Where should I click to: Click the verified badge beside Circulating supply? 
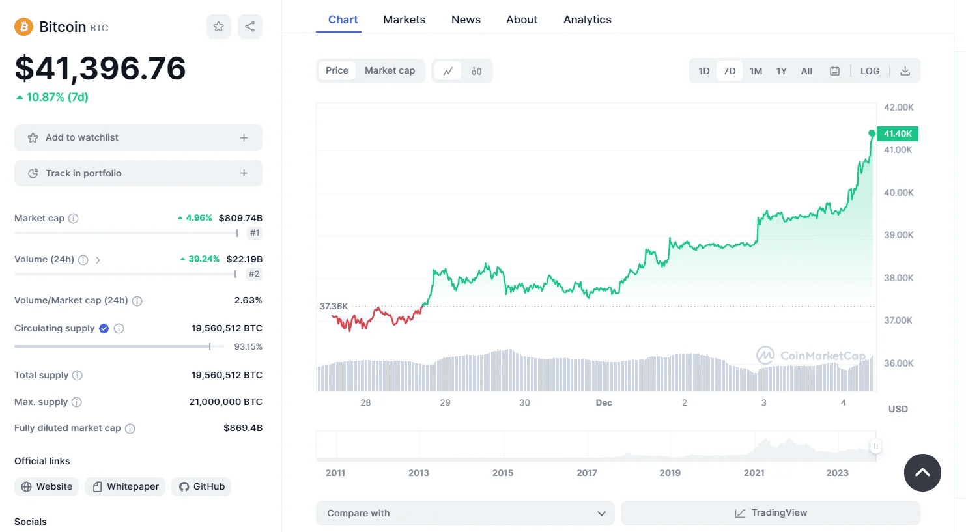point(104,329)
